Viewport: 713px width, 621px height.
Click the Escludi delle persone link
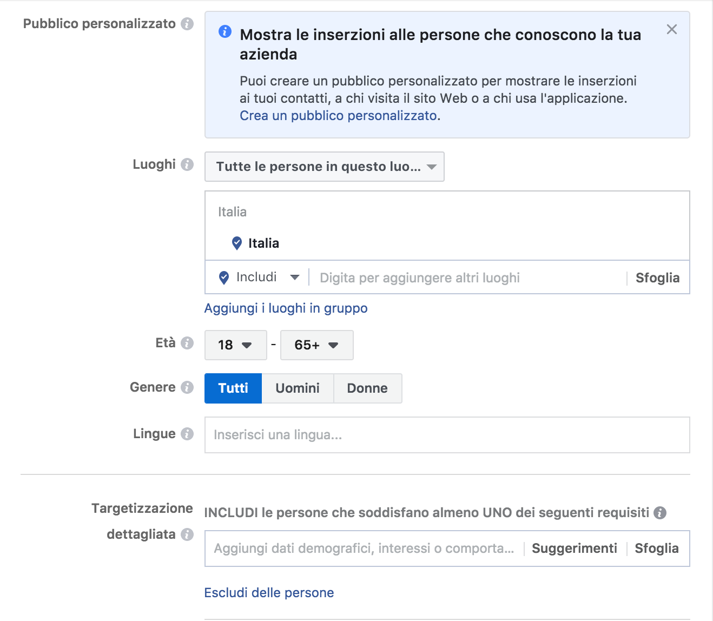(x=268, y=592)
